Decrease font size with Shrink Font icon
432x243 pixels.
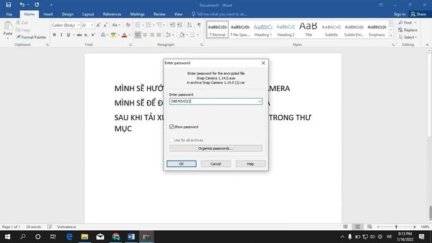point(105,25)
